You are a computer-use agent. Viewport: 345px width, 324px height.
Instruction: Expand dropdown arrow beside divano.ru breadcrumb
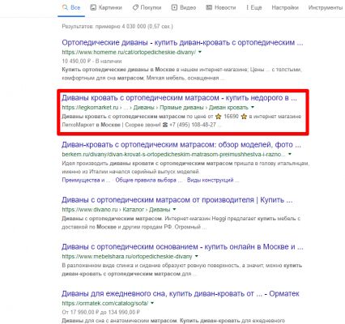tap(174, 210)
